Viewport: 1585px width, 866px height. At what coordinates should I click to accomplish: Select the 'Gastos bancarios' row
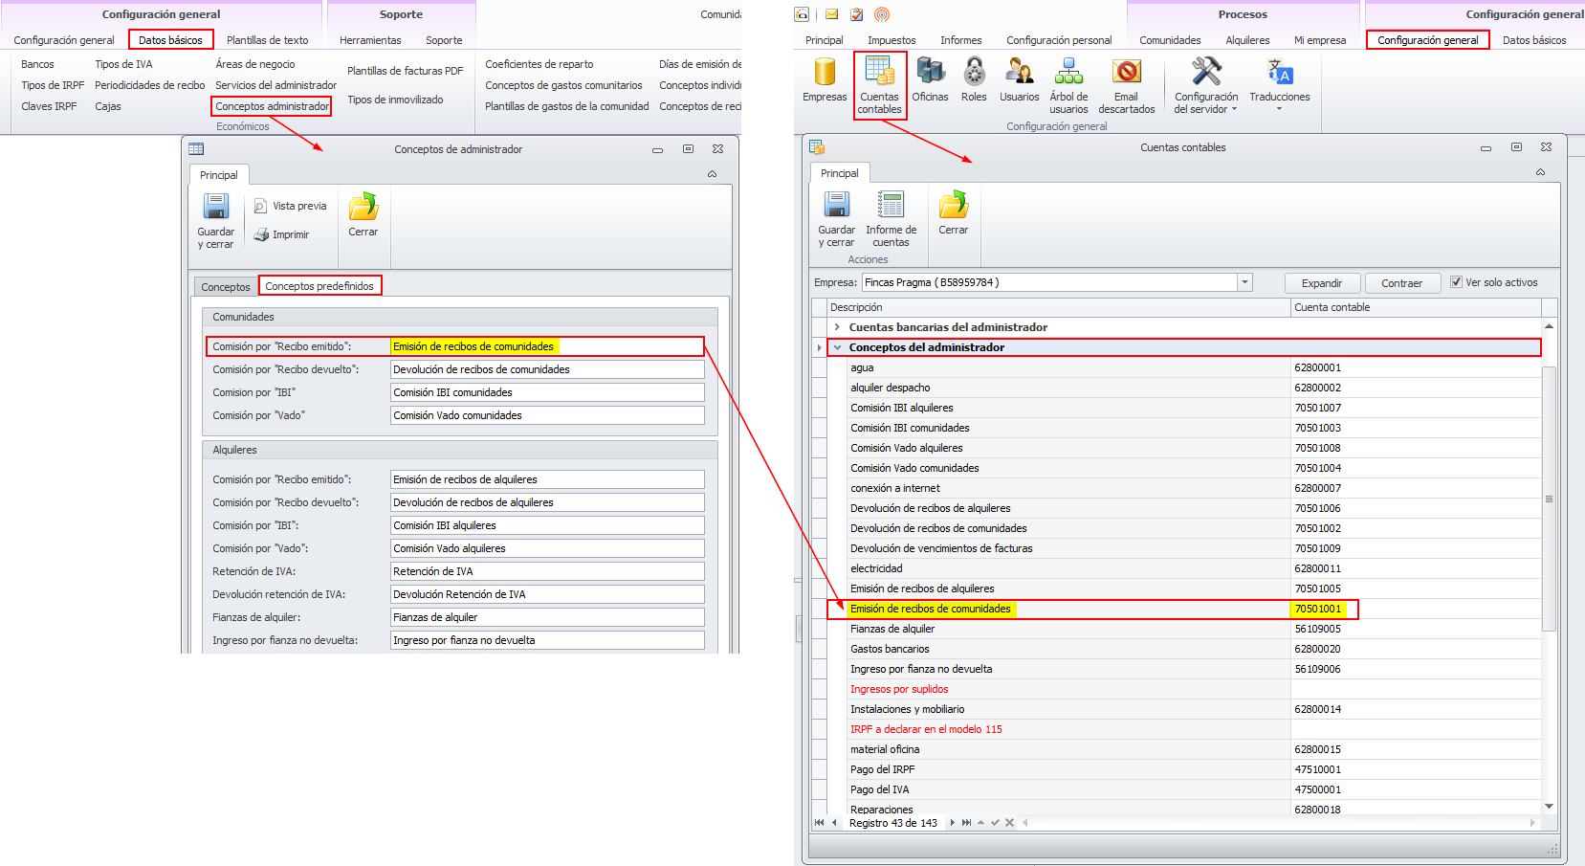pyautogui.click(x=1184, y=649)
